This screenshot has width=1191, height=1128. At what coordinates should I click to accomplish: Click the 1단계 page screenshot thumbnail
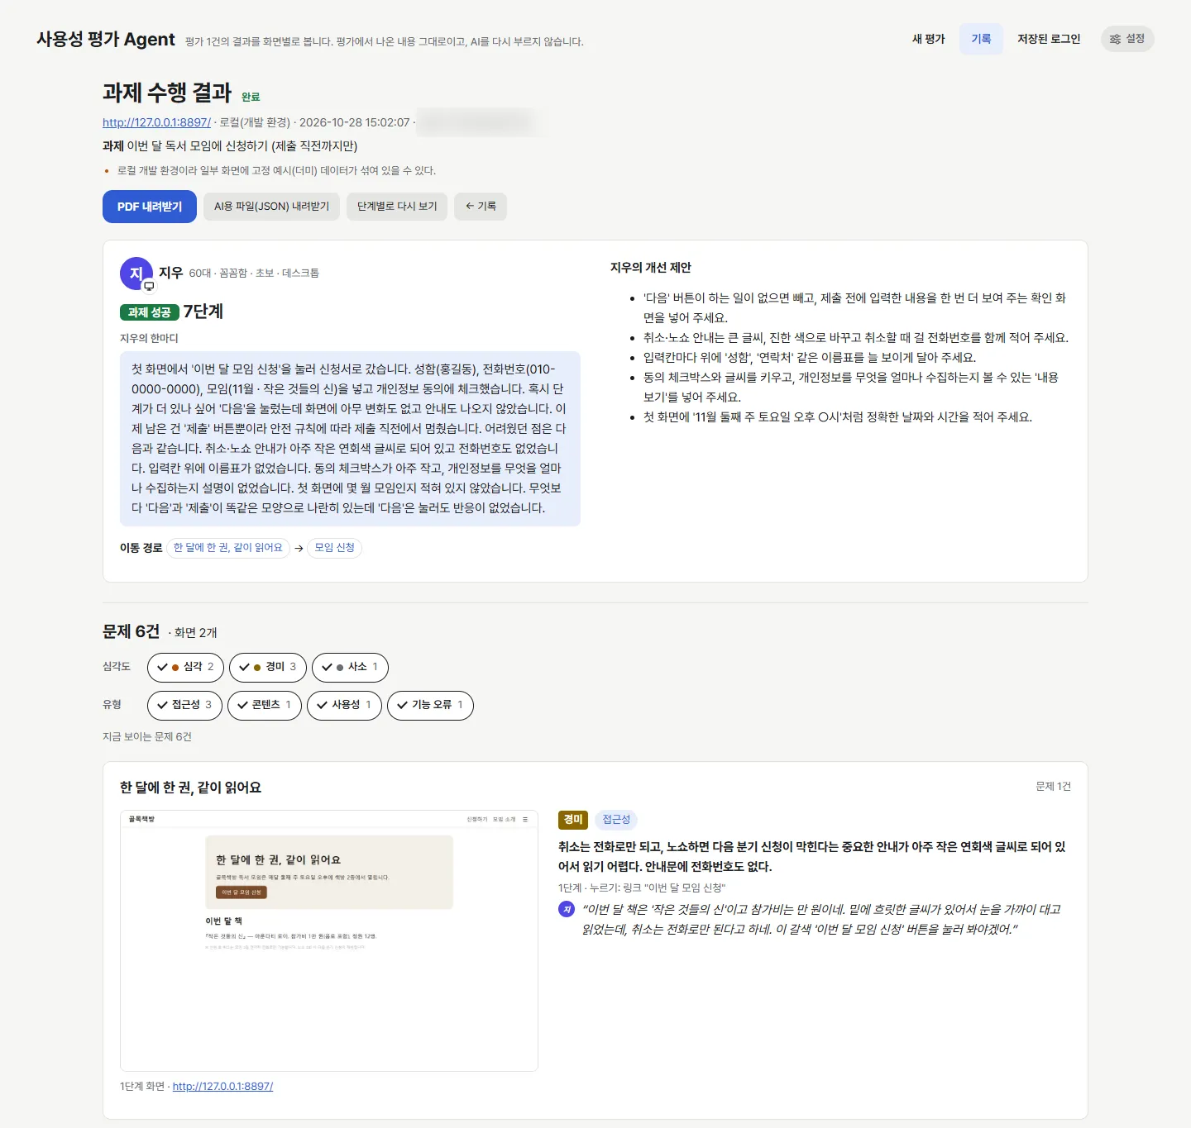coord(329,940)
